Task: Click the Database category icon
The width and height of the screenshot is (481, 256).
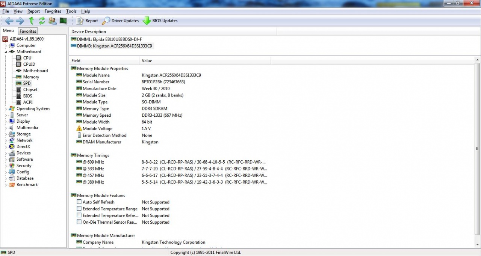Action: click(x=12, y=178)
